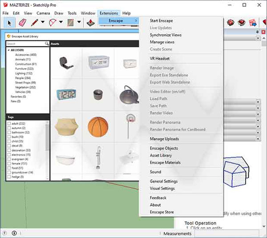Open the Rectangle tool dropdown arrow
Screen dimensions: 267x238
[79, 22]
